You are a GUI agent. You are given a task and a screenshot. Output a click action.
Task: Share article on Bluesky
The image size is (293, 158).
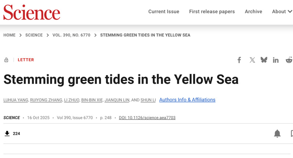(264, 60)
